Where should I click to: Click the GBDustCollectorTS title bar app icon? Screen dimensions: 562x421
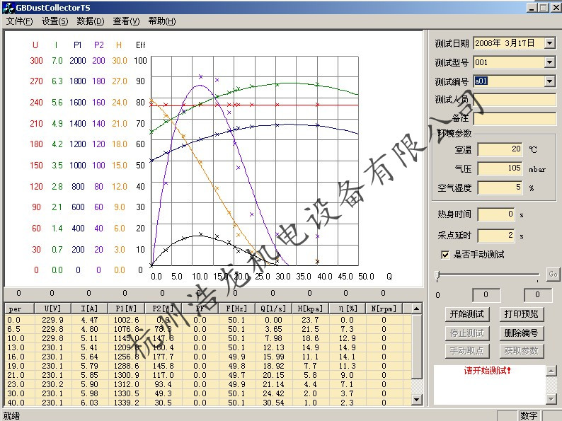point(8,7)
